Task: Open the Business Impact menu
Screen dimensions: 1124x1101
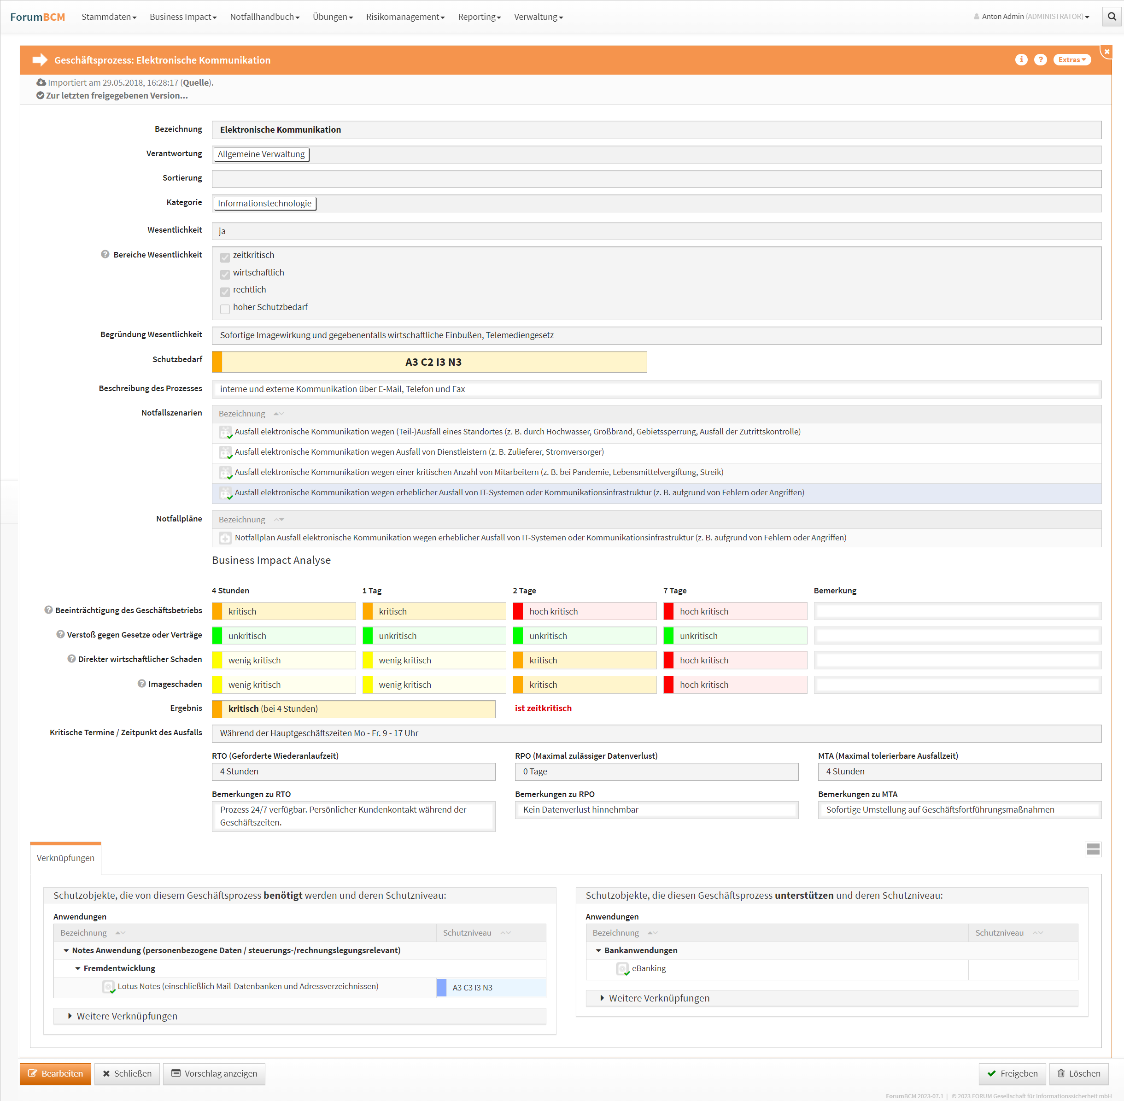Action: [x=183, y=17]
